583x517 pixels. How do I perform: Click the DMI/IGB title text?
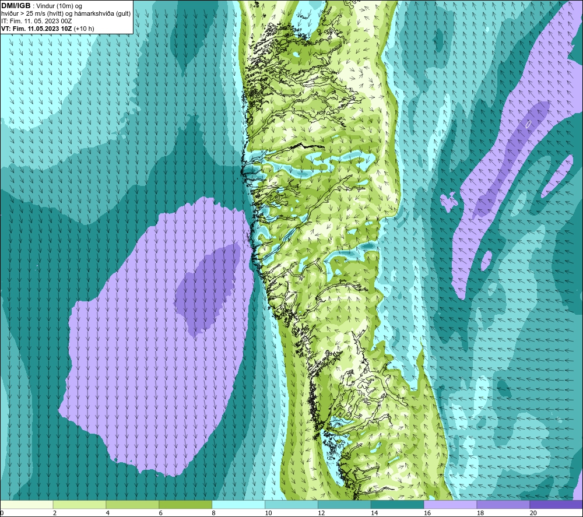[x=16, y=6]
